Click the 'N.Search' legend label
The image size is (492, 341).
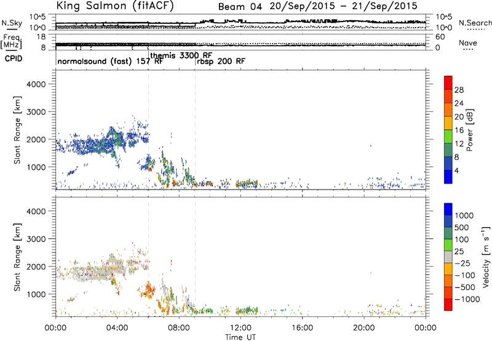pyautogui.click(x=475, y=23)
